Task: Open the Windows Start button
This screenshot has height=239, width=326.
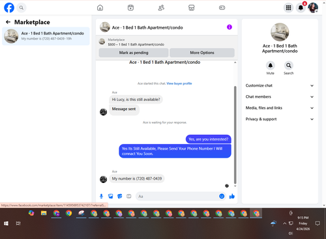Action: (6, 223)
